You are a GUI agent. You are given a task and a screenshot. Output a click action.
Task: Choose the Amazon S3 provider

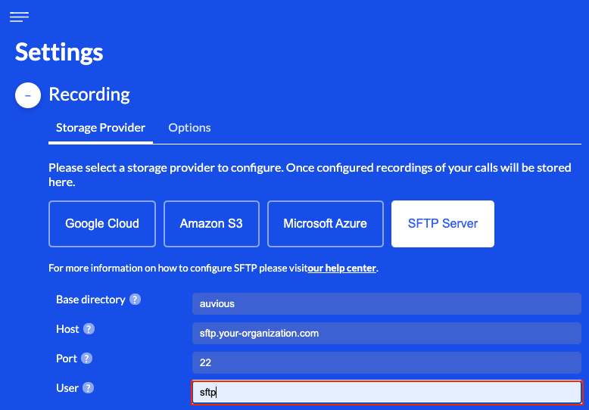point(211,224)
